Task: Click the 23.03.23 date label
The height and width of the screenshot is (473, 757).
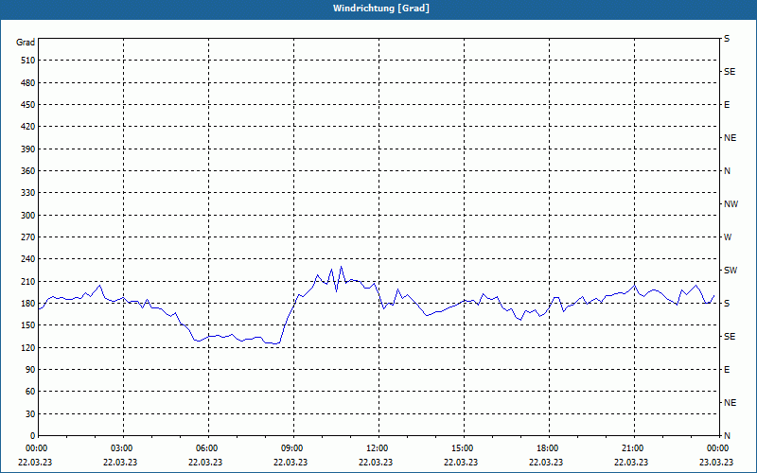Action: coord(716,463)
